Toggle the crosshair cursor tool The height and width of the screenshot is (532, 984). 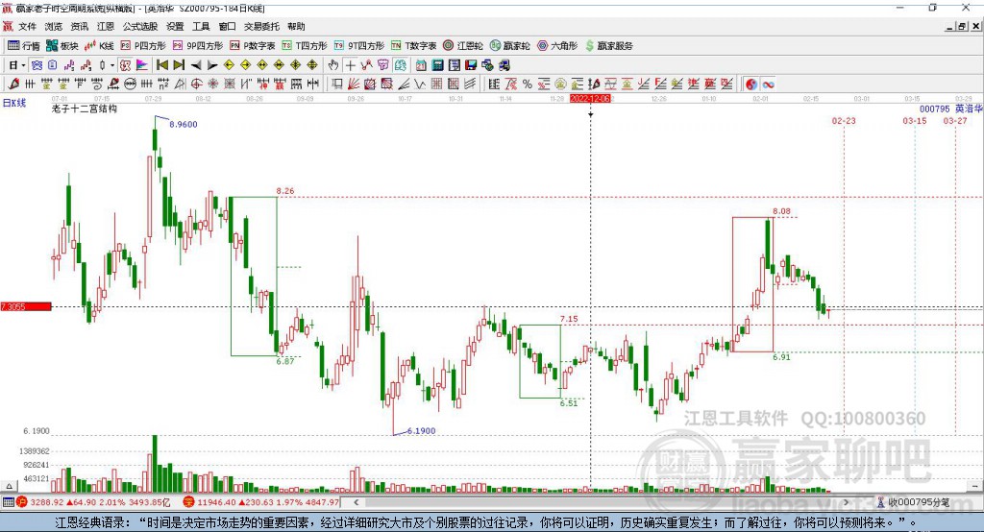coord(351,65)
